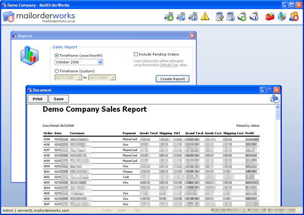Close the Document window
304x215 pixels.
[277, 90]
